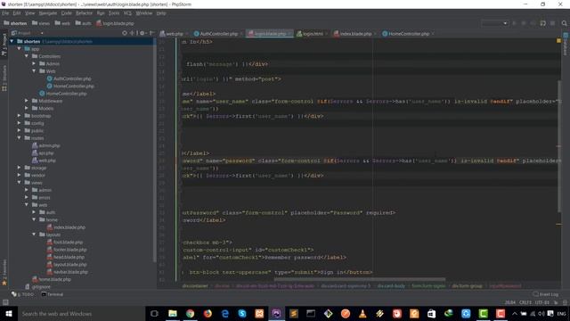The height and width of the screenshot is (321, 570).
Task: Click the editor horizontal scrollbar thumb
Action: coord(359,279)
